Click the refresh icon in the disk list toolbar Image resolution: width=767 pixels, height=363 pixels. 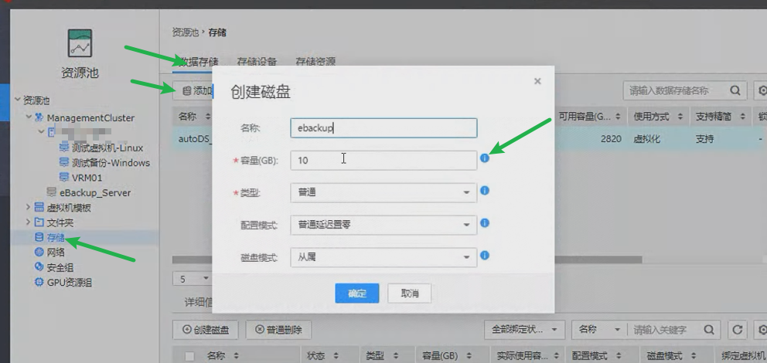coord(737,330)
